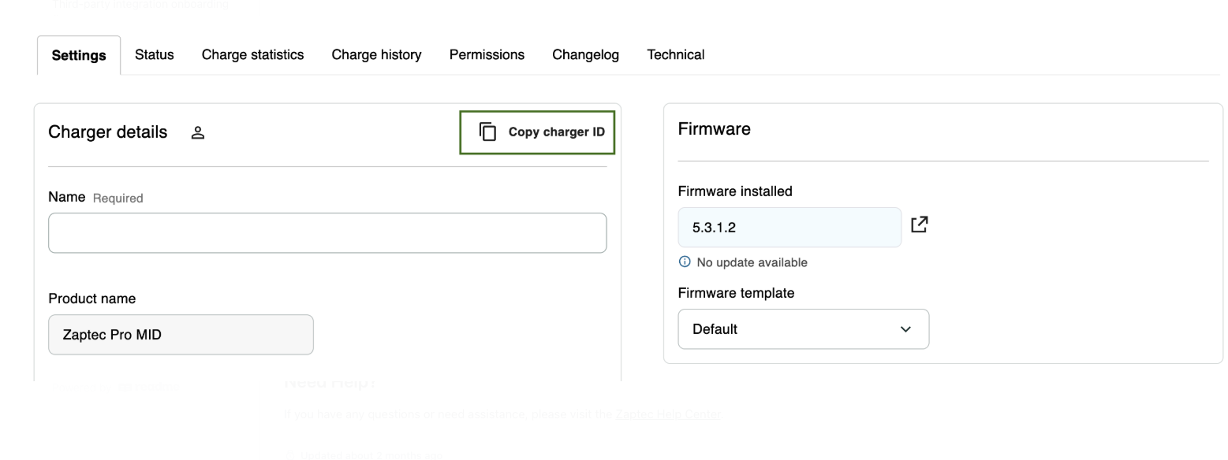Switch to the Technical tab
Viewport: 1228px width, 460px height.
point(676,55)
